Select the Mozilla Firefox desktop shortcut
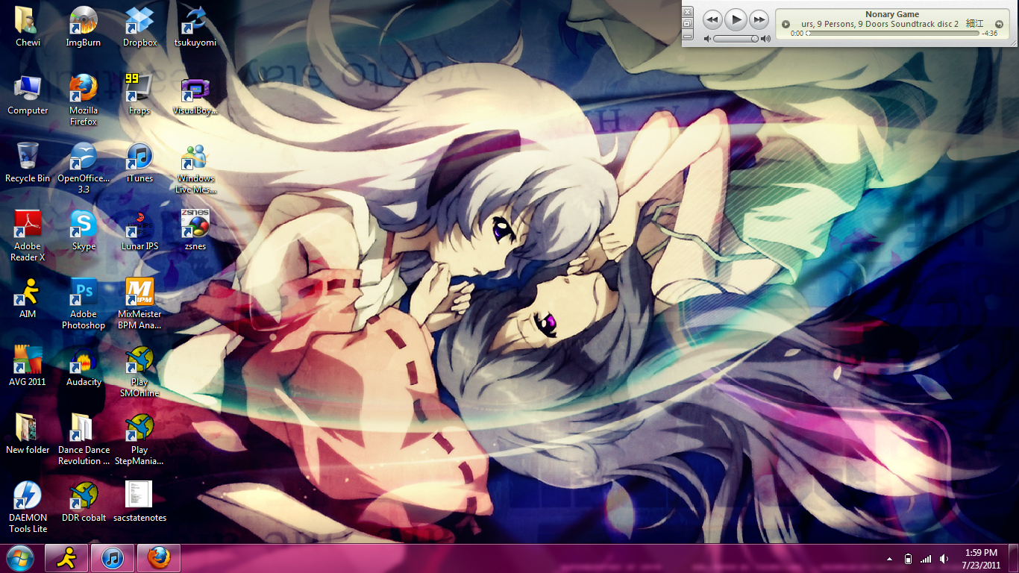Viewport: 1019px width, 573px height. pos(84,100)
